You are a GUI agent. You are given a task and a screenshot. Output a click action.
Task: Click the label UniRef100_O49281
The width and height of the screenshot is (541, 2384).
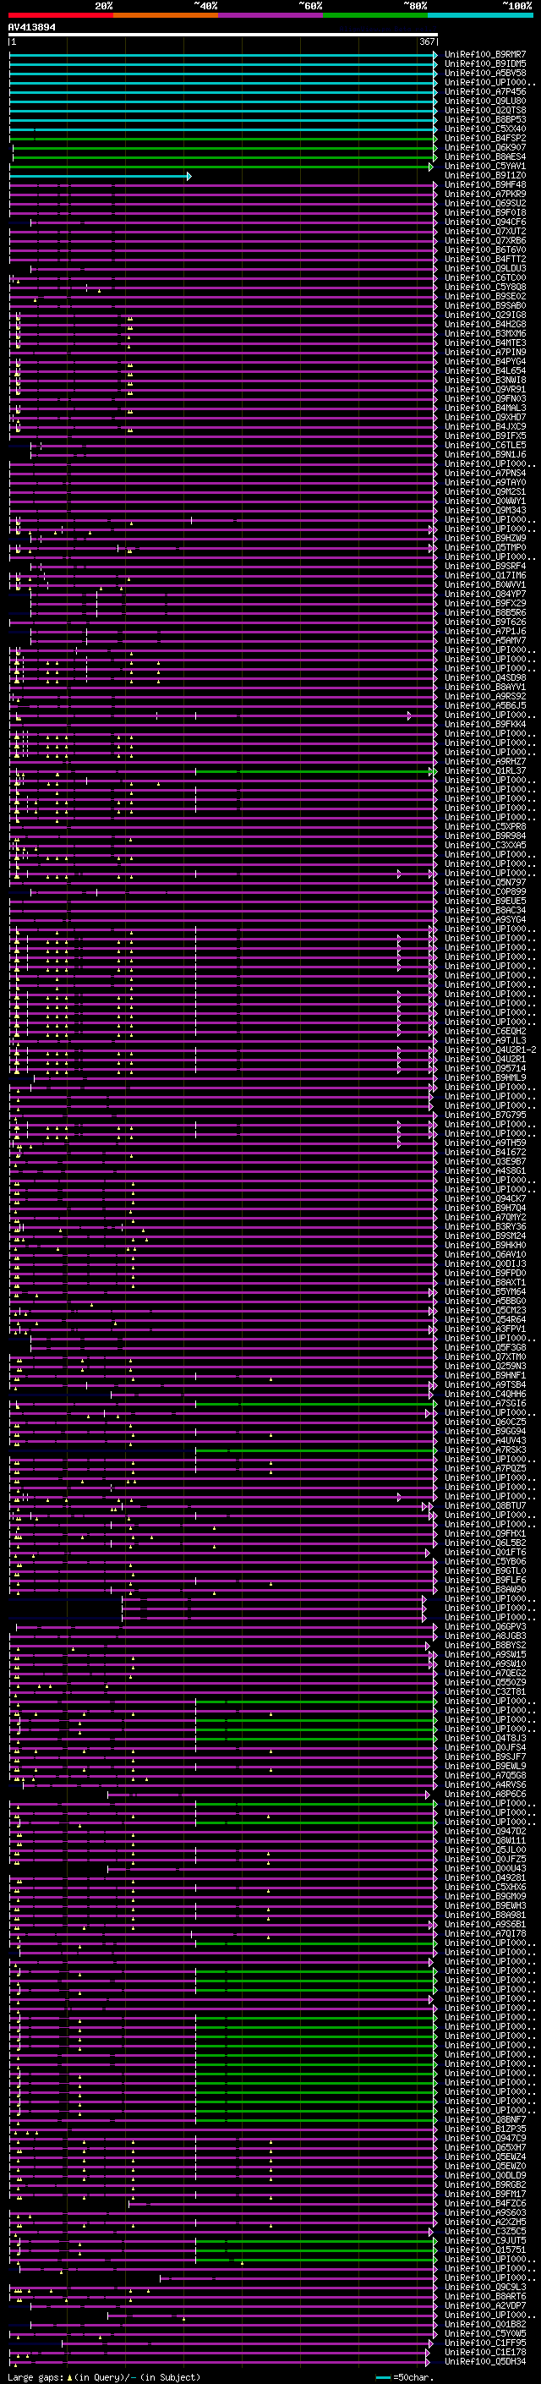pyautogui.click(x=485, y=1877)
